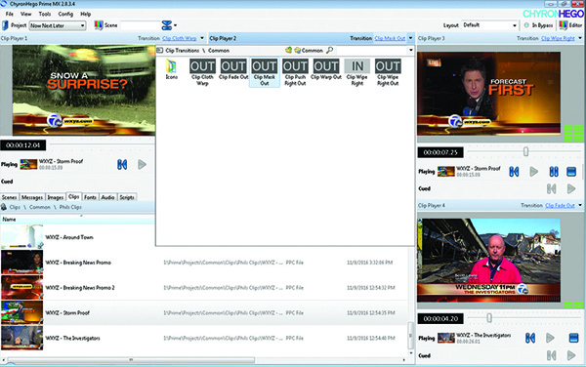This screenshot has width=586, height=367.
Task: Select the WXYZ - The Investigators clip row
Action: (204, 338)
